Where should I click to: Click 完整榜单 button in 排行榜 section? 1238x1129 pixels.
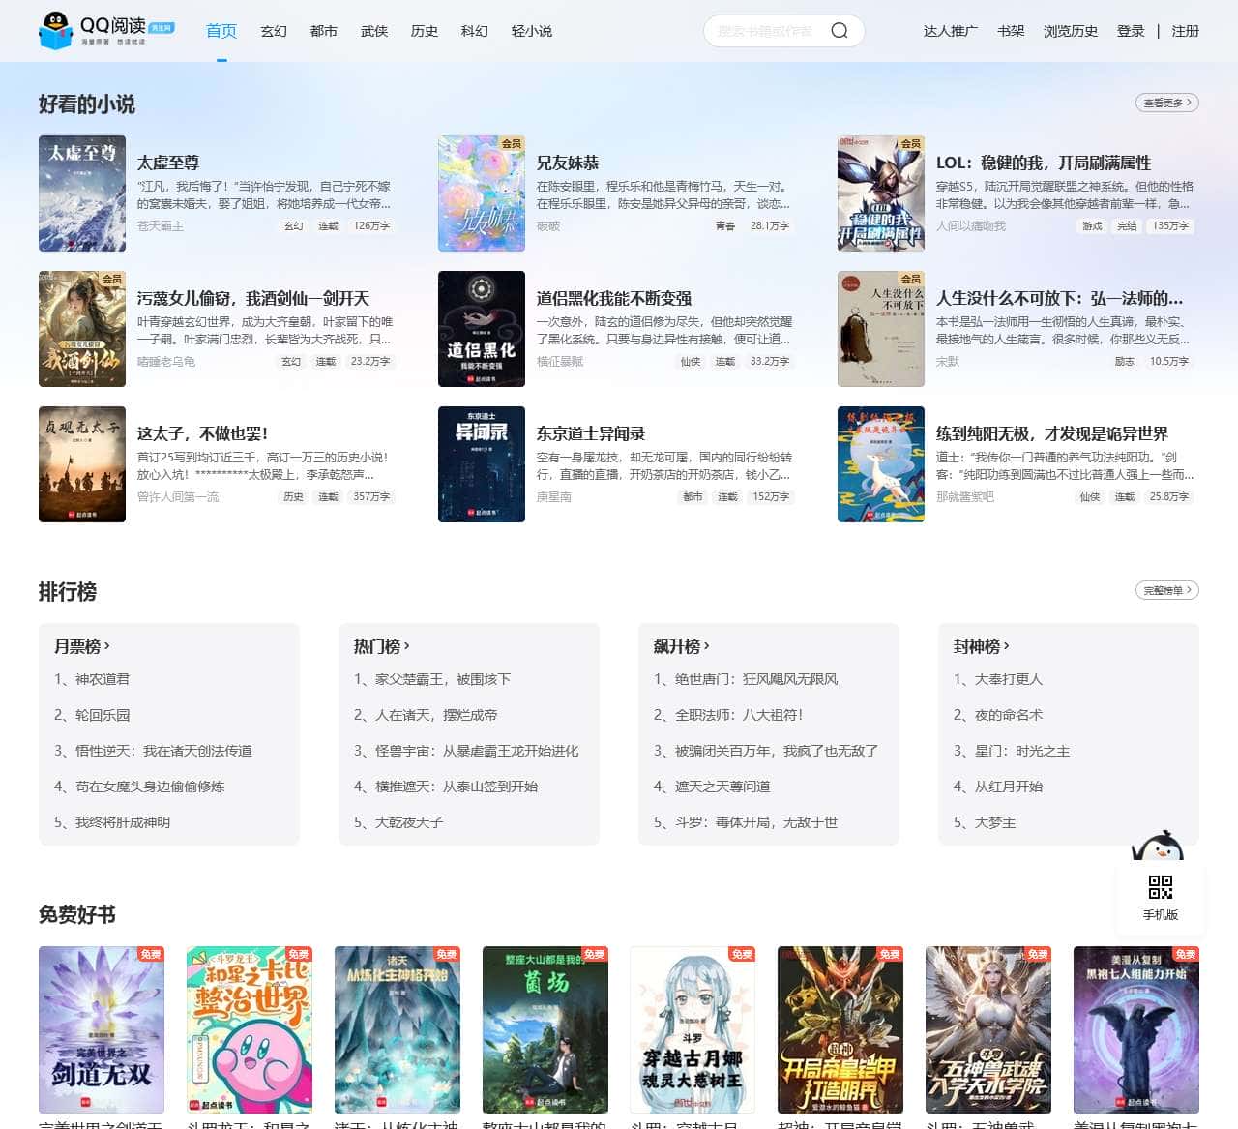click(x=1166, y=590)
